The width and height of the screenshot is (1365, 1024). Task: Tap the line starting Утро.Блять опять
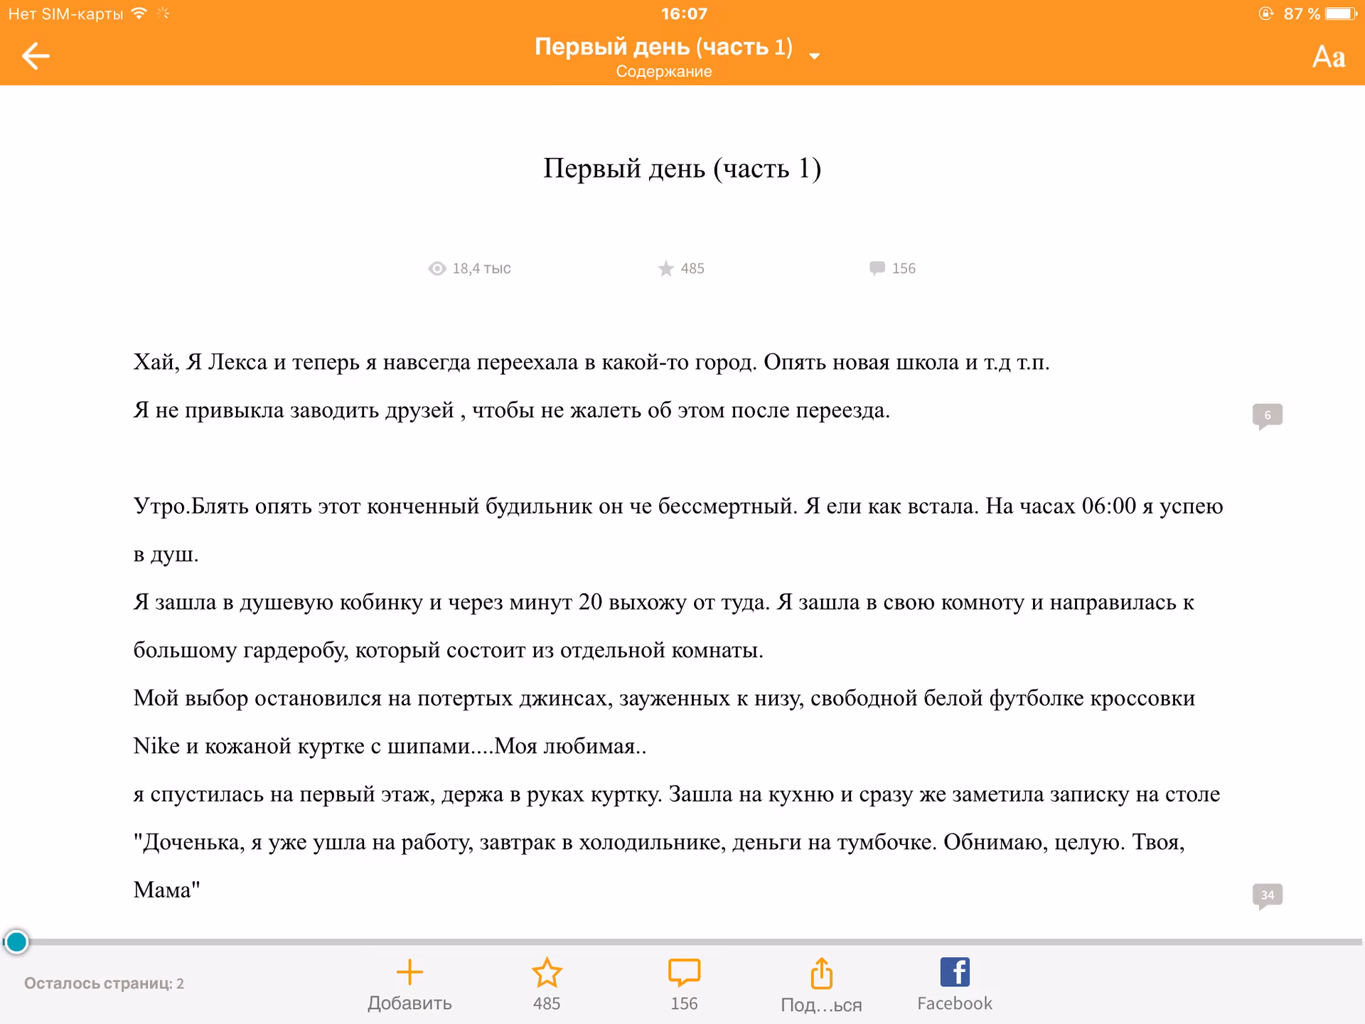click(x=678, y=506)
